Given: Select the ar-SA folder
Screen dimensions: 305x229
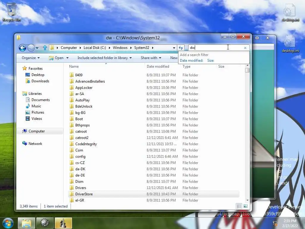Looking at the screenshot, I should click(x=80, y=94).
